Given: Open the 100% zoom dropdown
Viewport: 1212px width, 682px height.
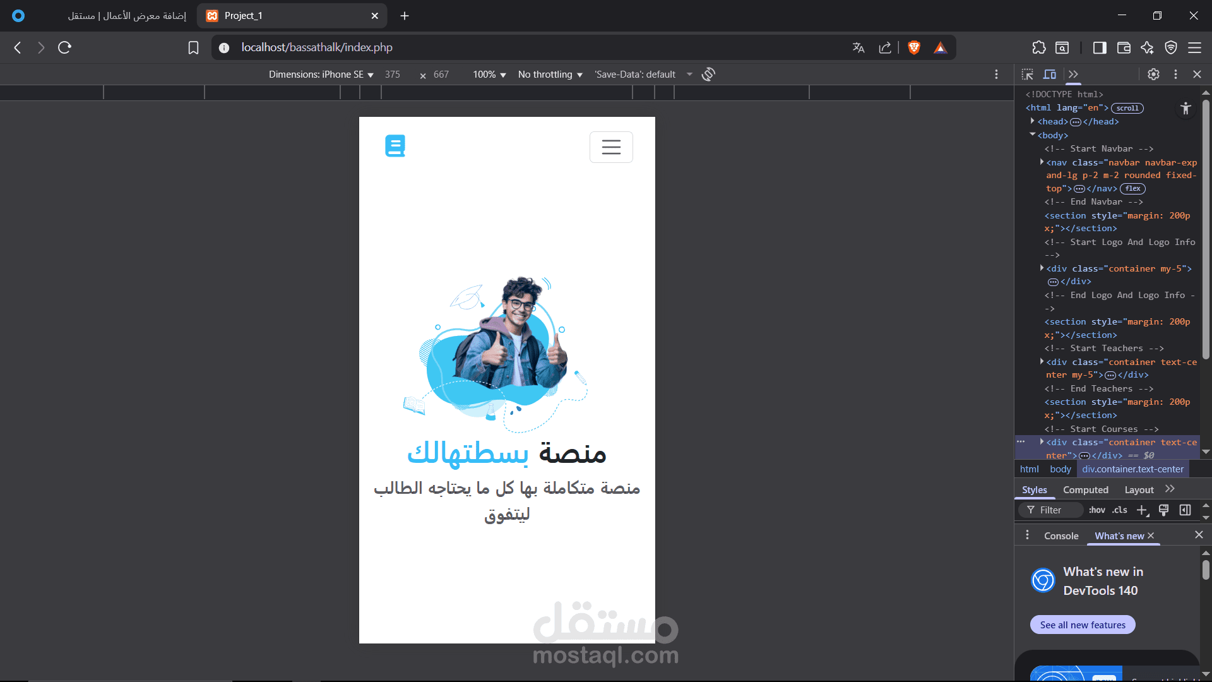Looking at the screenshot, I should pos(489,75).
